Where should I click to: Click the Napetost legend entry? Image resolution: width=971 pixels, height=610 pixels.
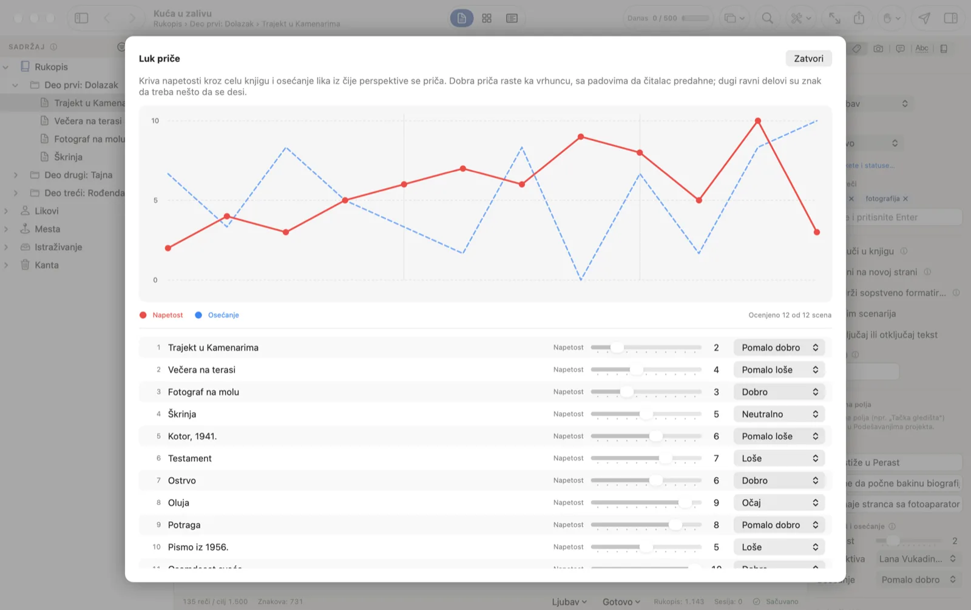point(161,315)
